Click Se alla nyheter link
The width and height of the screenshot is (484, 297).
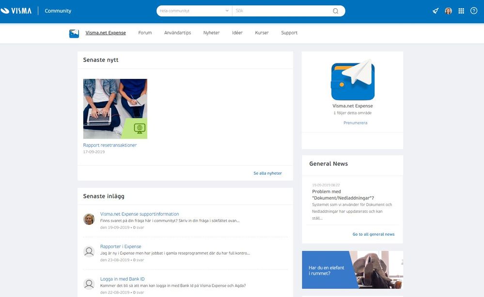pos(267,173)
